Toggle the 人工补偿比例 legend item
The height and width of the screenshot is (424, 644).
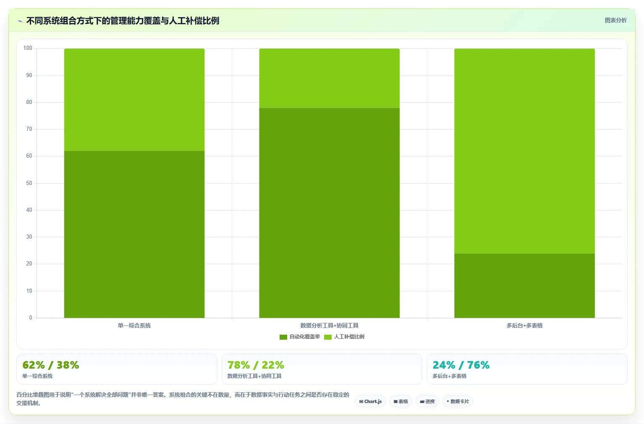click(344, 337)
